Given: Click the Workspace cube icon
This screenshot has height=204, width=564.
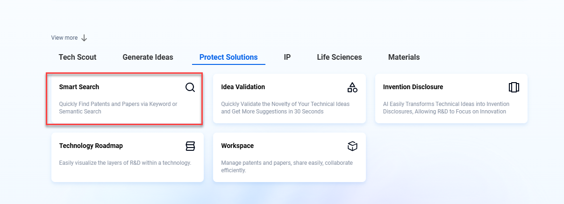Looking at the screenshot, I should (352, 146).
